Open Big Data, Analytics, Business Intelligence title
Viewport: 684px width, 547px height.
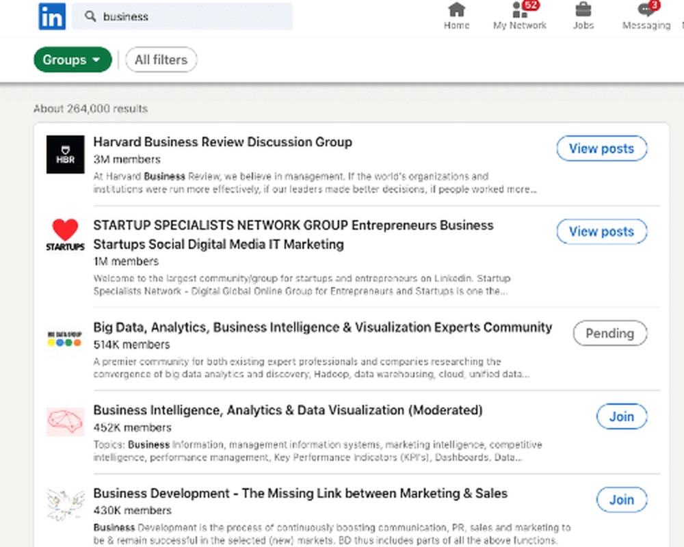323,328
